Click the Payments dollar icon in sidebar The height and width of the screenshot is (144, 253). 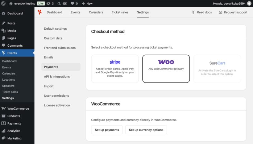click(4, 123)
